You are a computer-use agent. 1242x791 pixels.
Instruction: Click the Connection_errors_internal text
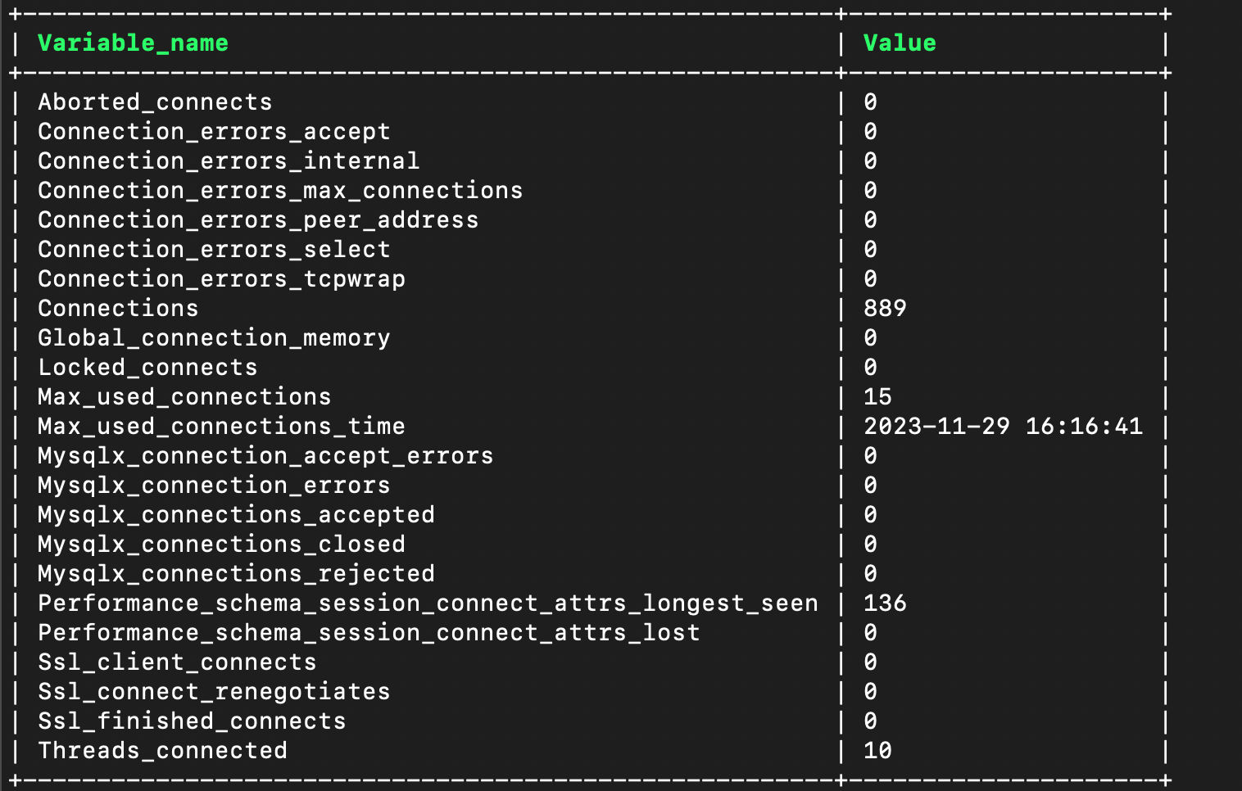coord(229,161)
